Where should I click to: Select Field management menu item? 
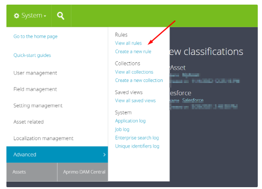tap(35, 89)
